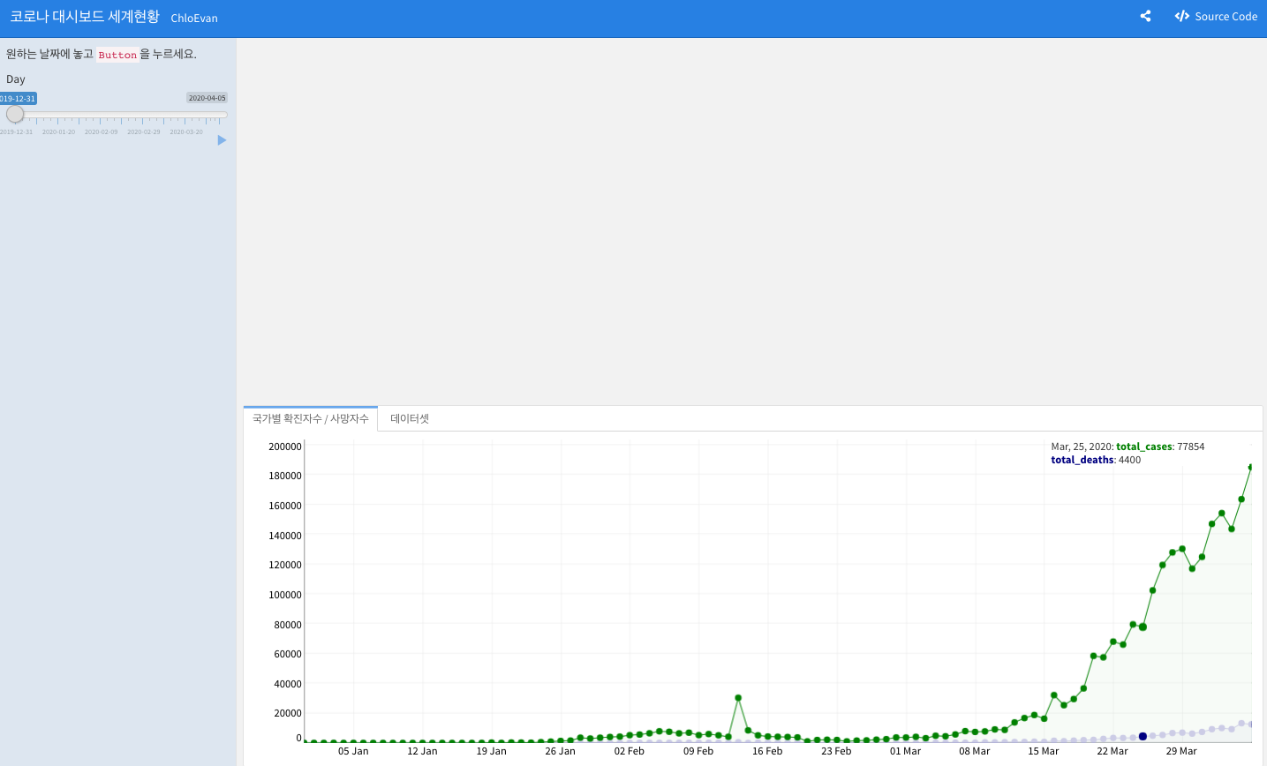Click the blue 2019-12-31 current value bubble
The image size is (1267, 766).
[x=18, y=99]
